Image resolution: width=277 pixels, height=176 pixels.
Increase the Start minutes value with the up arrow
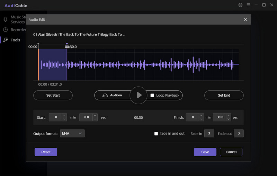pos(64,116)
